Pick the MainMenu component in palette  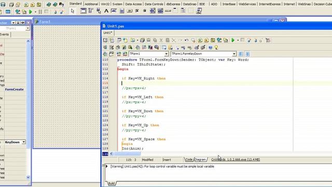tap(91, 11)
